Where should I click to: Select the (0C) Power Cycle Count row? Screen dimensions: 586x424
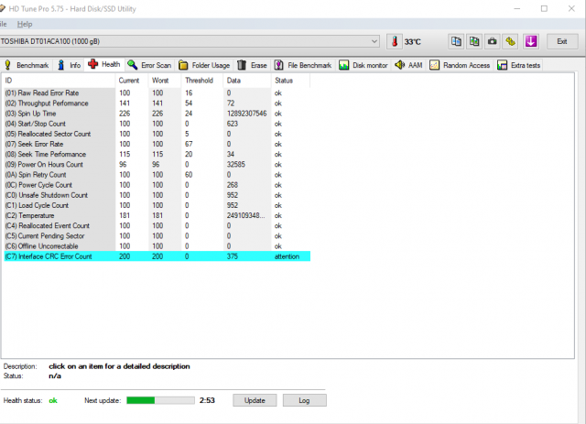point(157,185)
